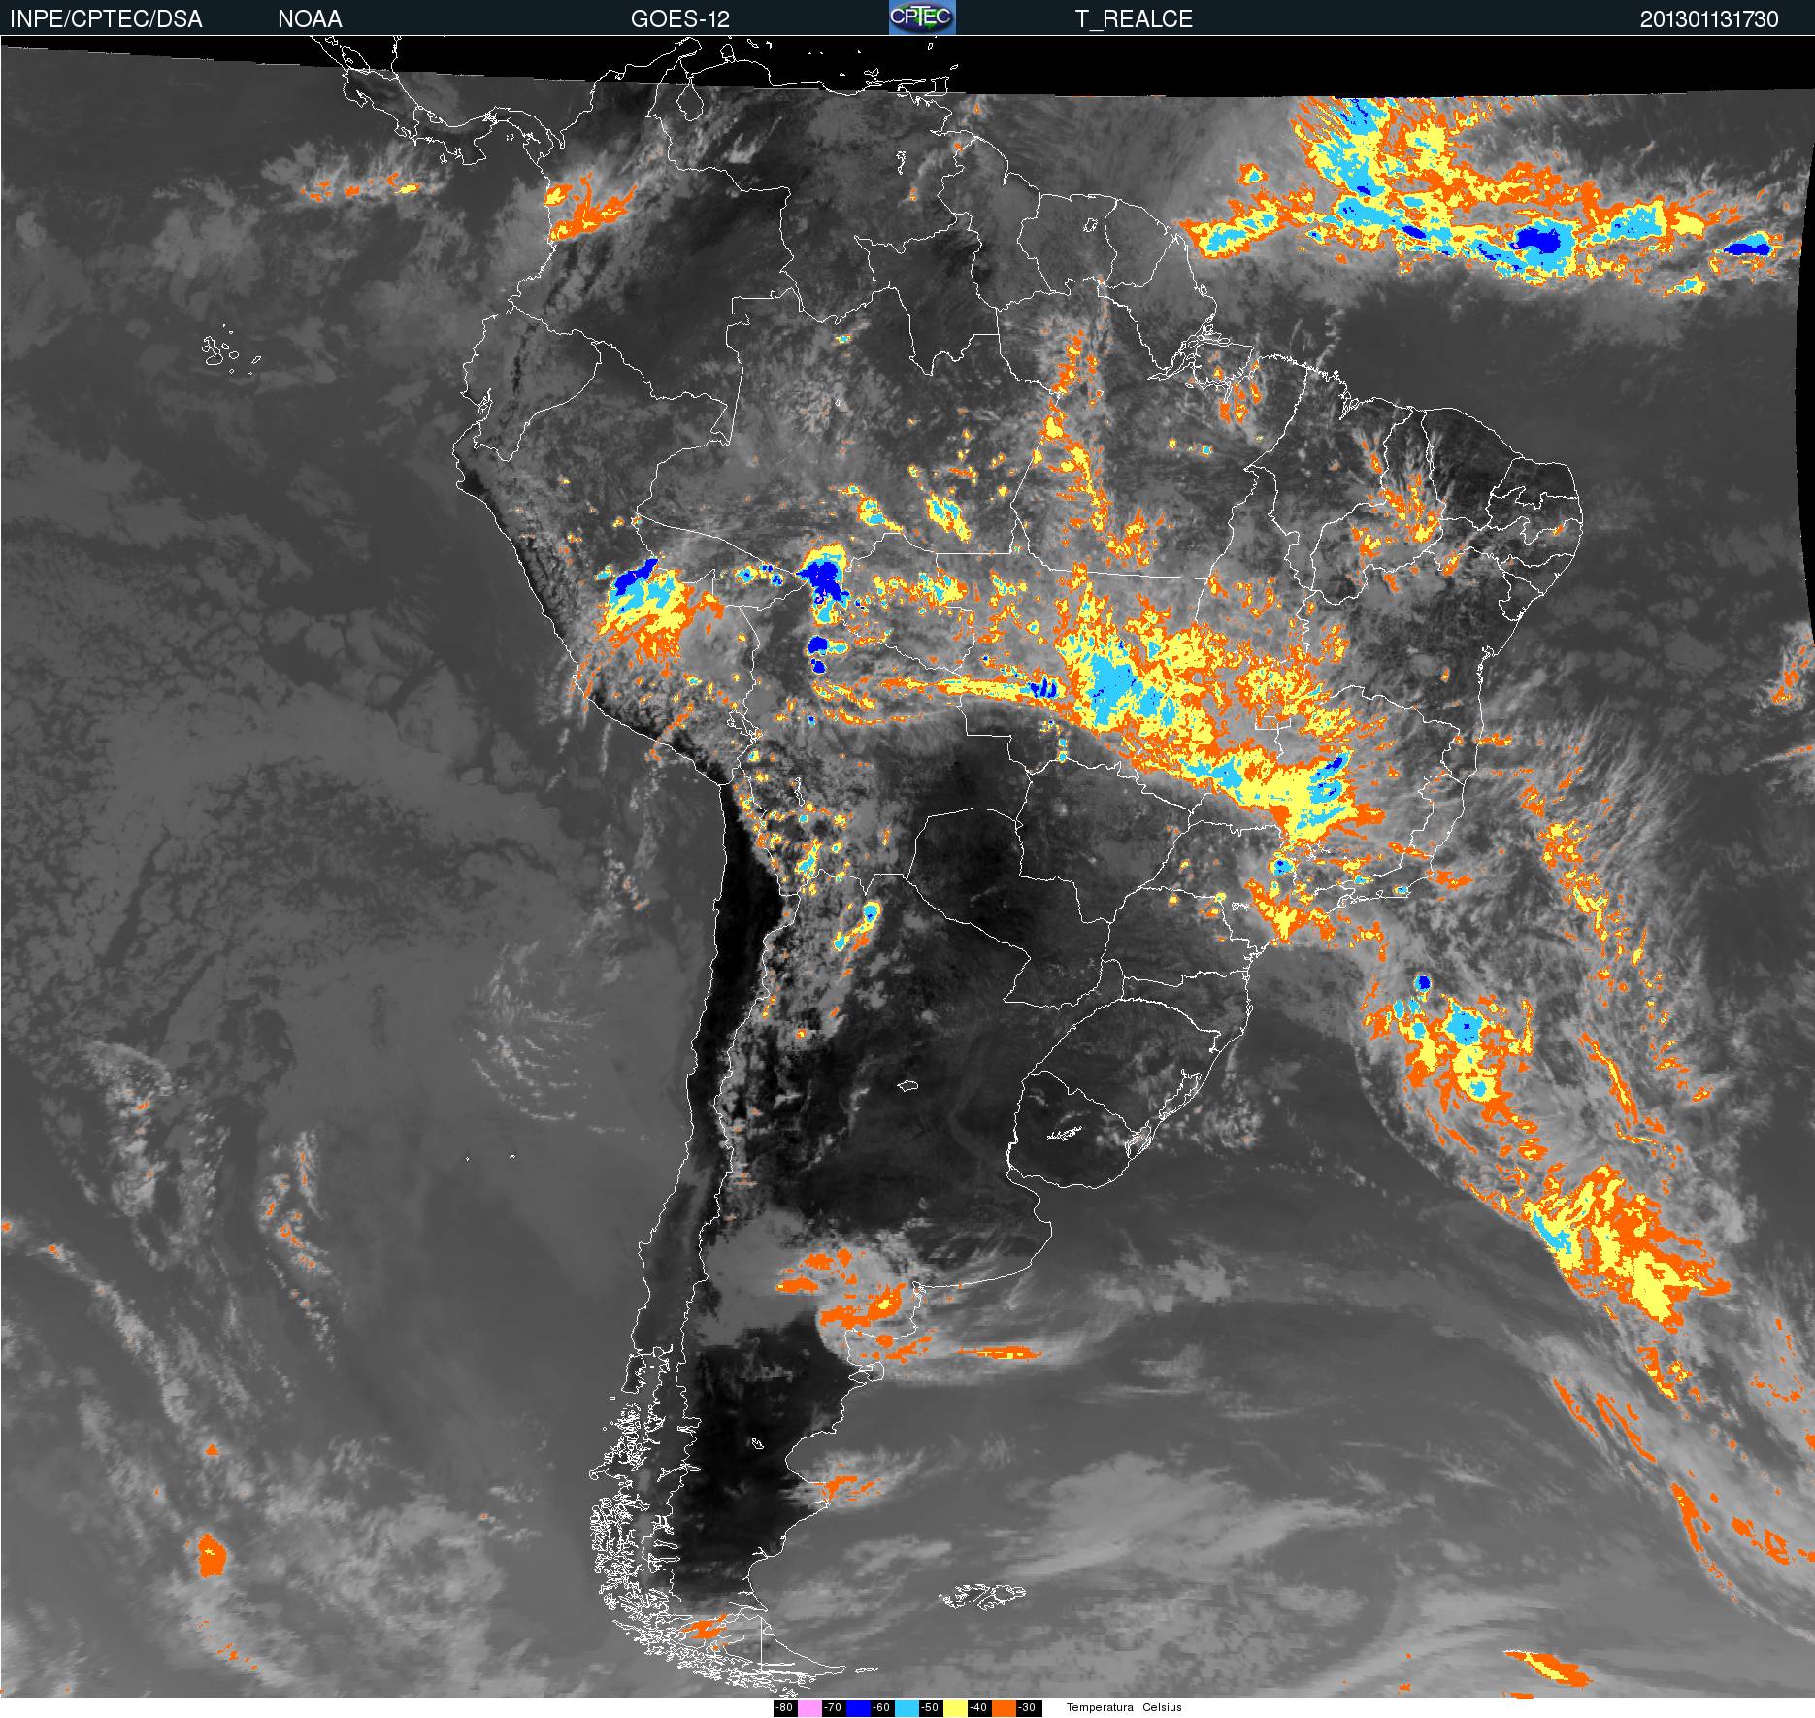Select the NOAA label in the header

[x=310, y=19]
